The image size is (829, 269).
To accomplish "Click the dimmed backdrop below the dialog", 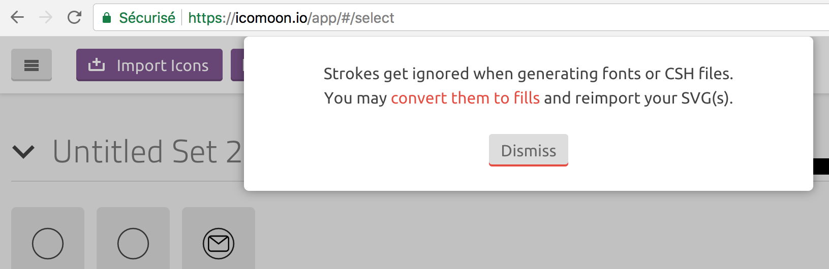I will click(508, 233).
